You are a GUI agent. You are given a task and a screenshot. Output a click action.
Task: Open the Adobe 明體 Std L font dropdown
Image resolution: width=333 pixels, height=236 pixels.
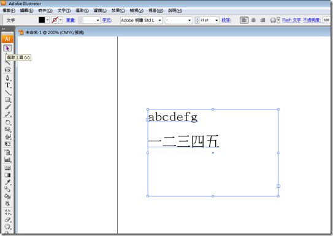tap(141, 20)
